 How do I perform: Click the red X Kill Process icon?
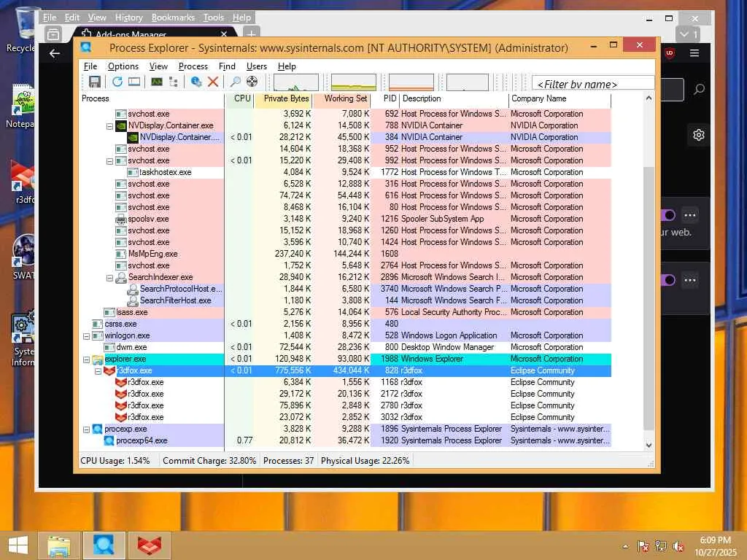pyautogui.click(x=213, y=82)
